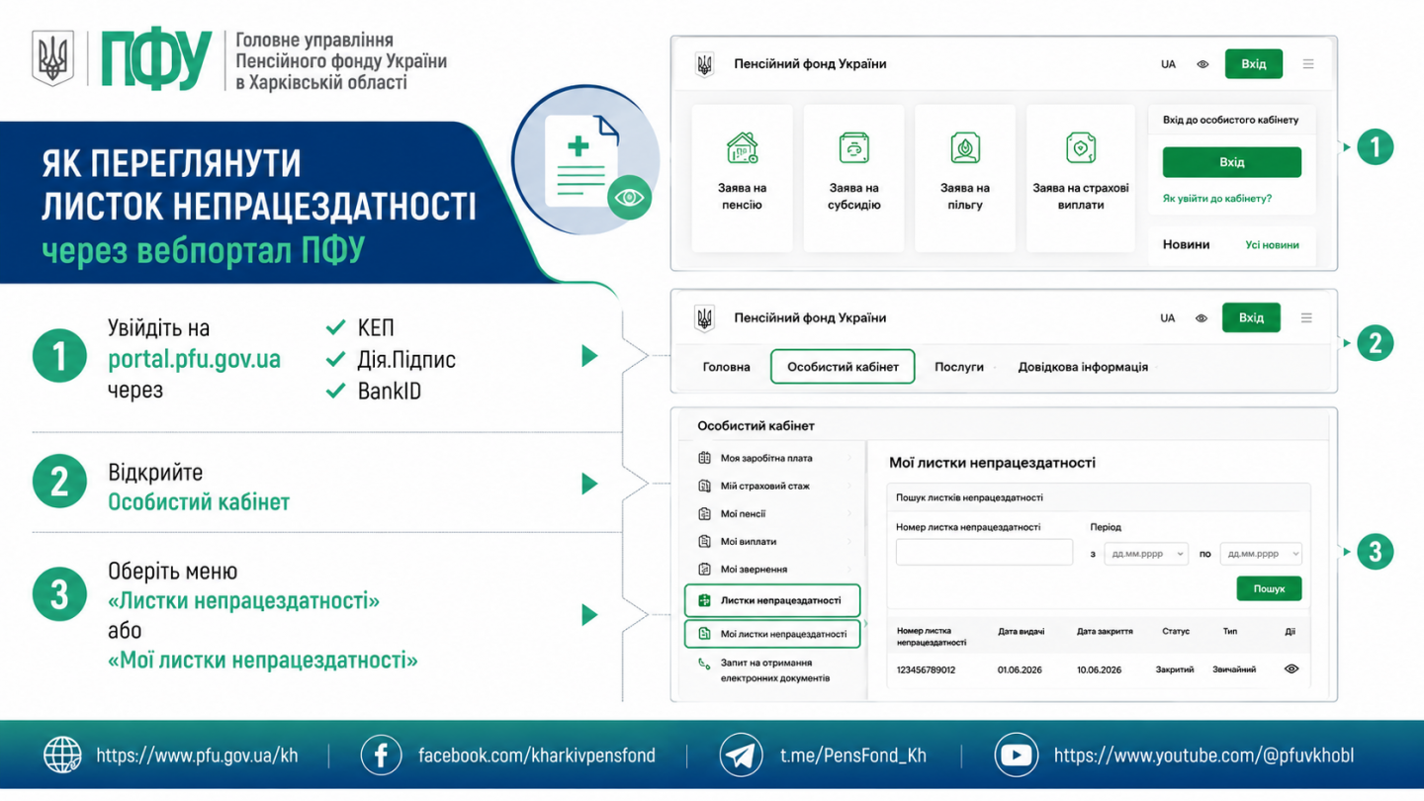Click the 'Дата видачі' column header
This screenshot has width=1424, height=801.
coord(1021,631)
